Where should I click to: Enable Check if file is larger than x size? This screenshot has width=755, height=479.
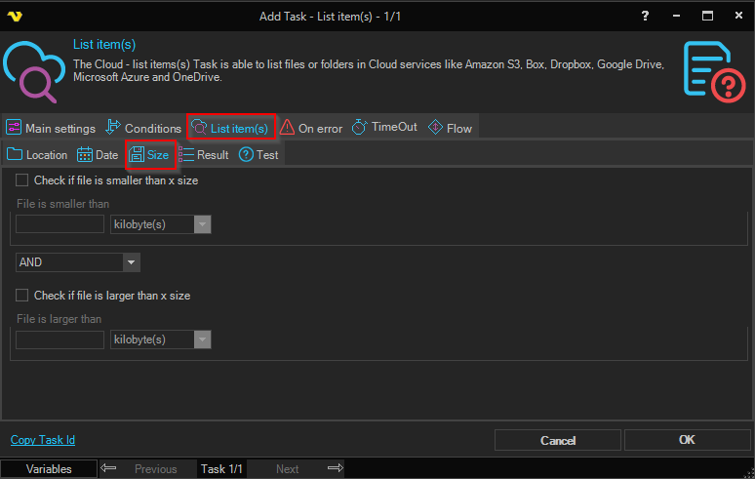pyautogui.click(x=22, y=296)
